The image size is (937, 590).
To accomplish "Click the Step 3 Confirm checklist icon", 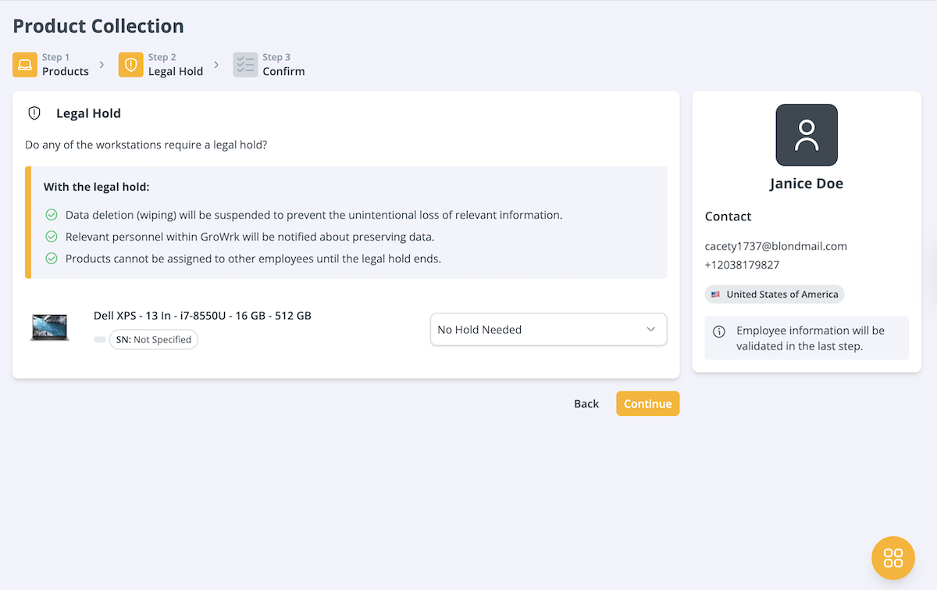I will (245, 65).
